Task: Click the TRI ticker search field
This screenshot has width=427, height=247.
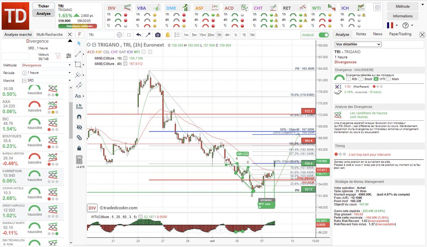Action: pyautogui.click(x=101, y=35)
